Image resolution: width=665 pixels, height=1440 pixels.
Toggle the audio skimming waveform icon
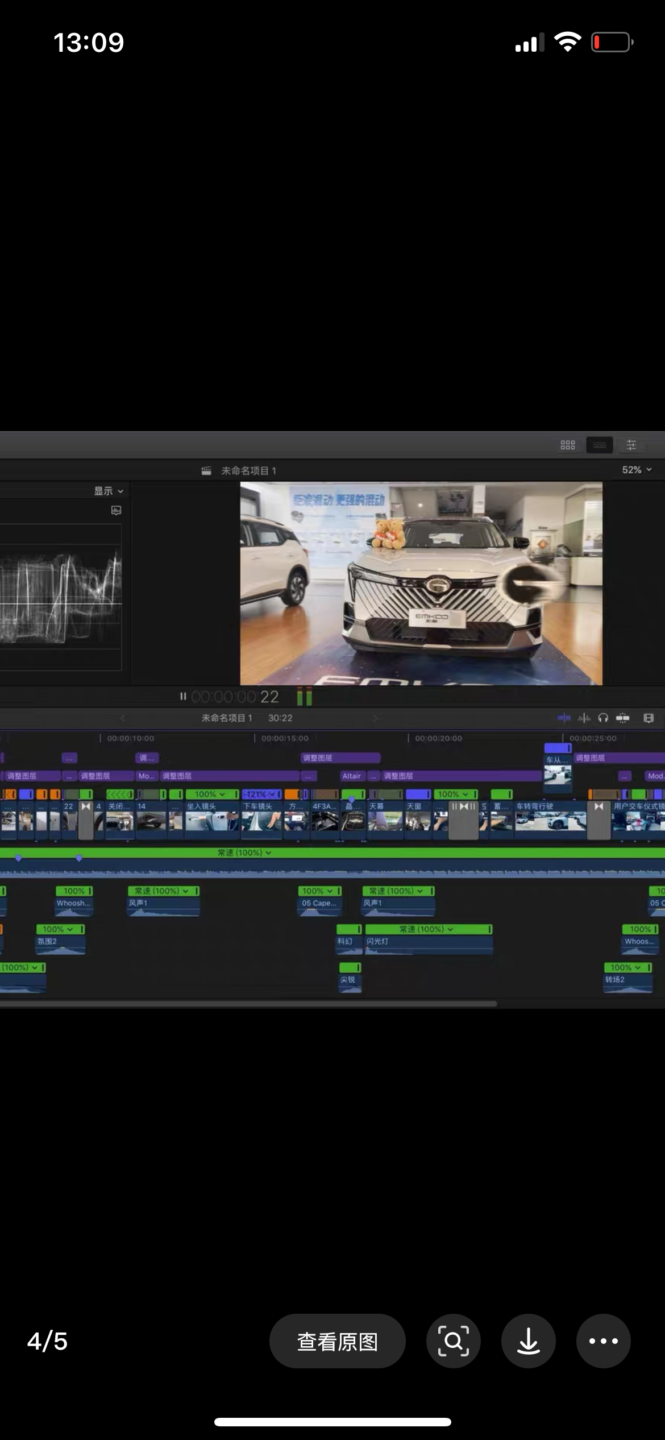tap(584, 718)
